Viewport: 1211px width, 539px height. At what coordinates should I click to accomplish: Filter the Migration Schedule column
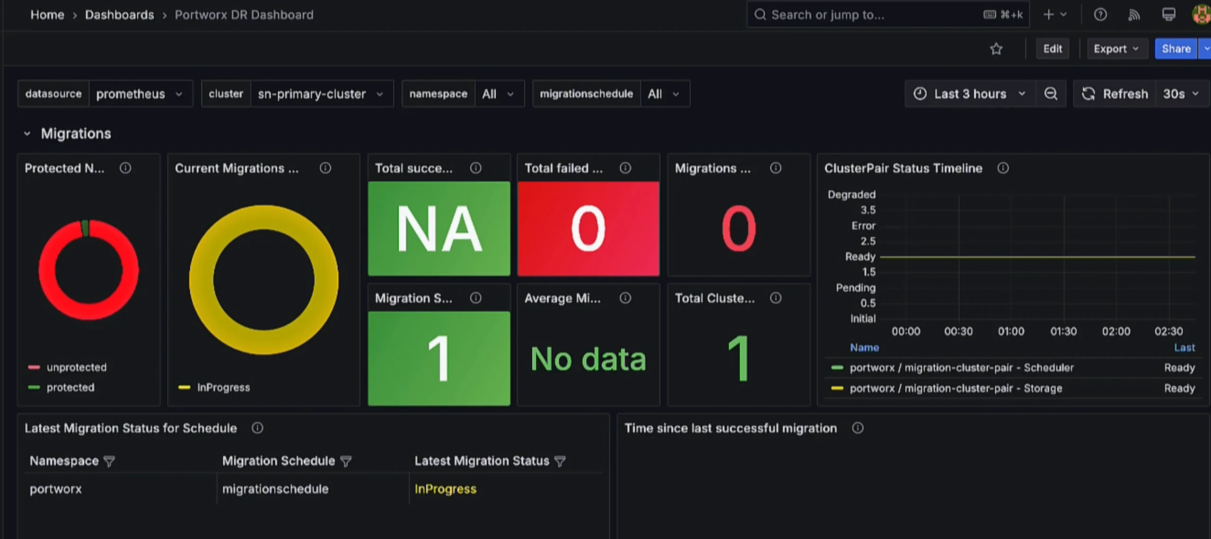coord(346,461)
